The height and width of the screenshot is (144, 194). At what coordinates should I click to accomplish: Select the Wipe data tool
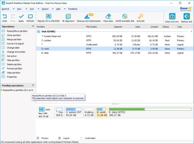click(108, 18)
